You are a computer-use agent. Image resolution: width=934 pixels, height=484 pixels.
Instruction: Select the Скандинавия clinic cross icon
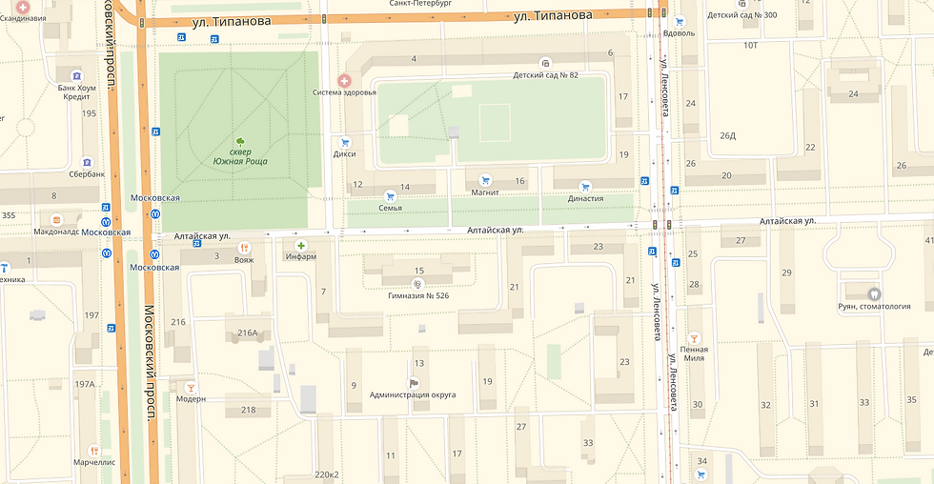tap(23, 8)
